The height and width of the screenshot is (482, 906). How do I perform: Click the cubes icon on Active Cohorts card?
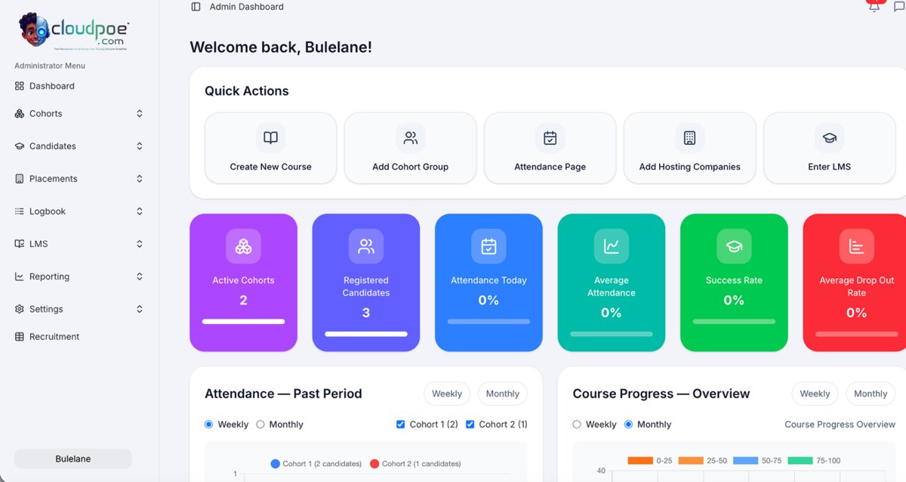243,246
